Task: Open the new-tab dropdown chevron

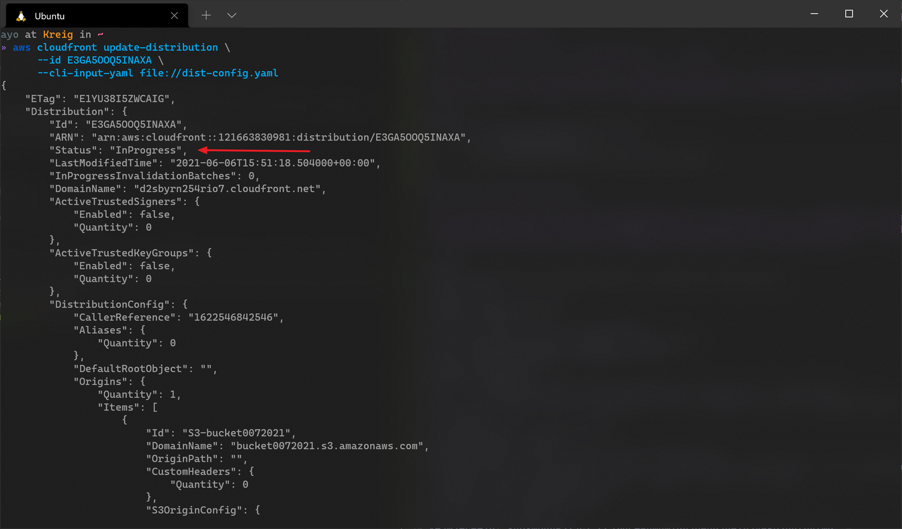Action: [x=232, y=15]
